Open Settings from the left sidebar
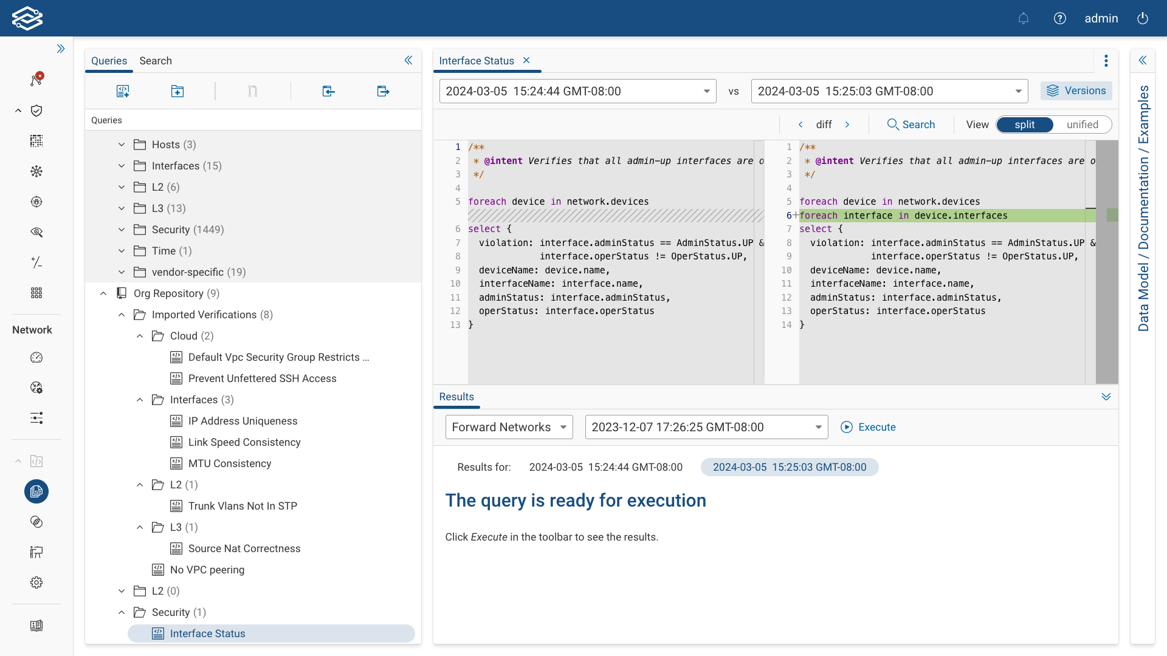1167x656 pixels. click(x=36, y=583)
